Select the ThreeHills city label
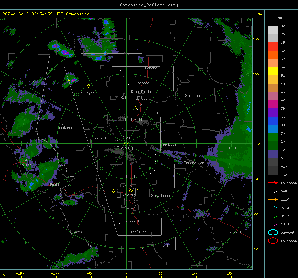This screenshot has height=278, width=298. coord(167,144)
